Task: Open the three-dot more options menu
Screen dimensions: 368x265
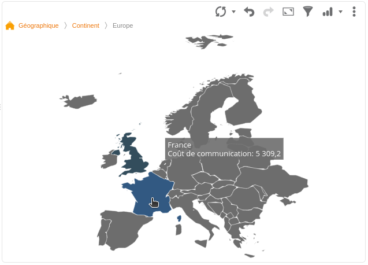Action: pos(354,12)
